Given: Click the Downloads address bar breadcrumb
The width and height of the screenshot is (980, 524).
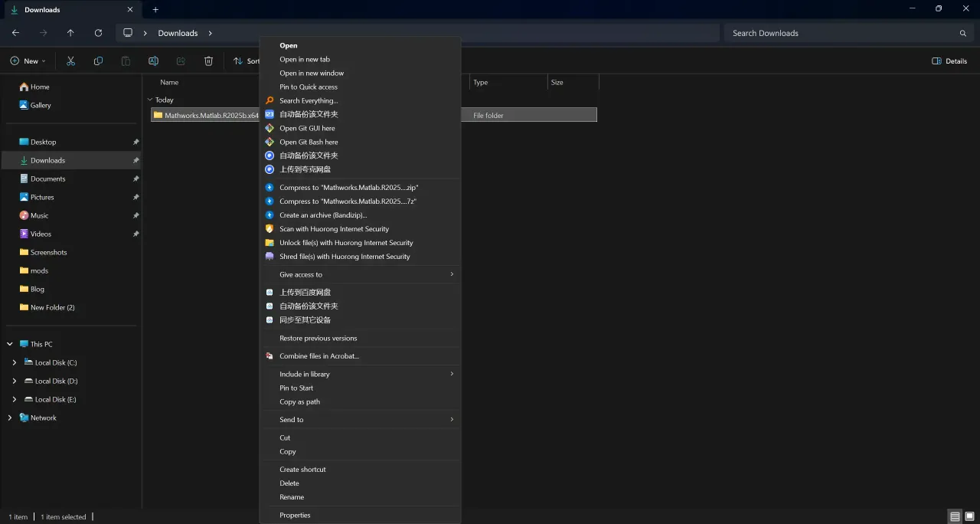Looking at the screenshot, I should [x=178, y=33].
